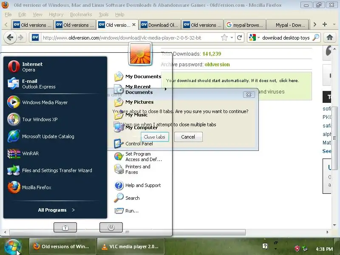This screenshot has width=340, height=255.
Task: Open My Music folder
Action: [131, 115]
